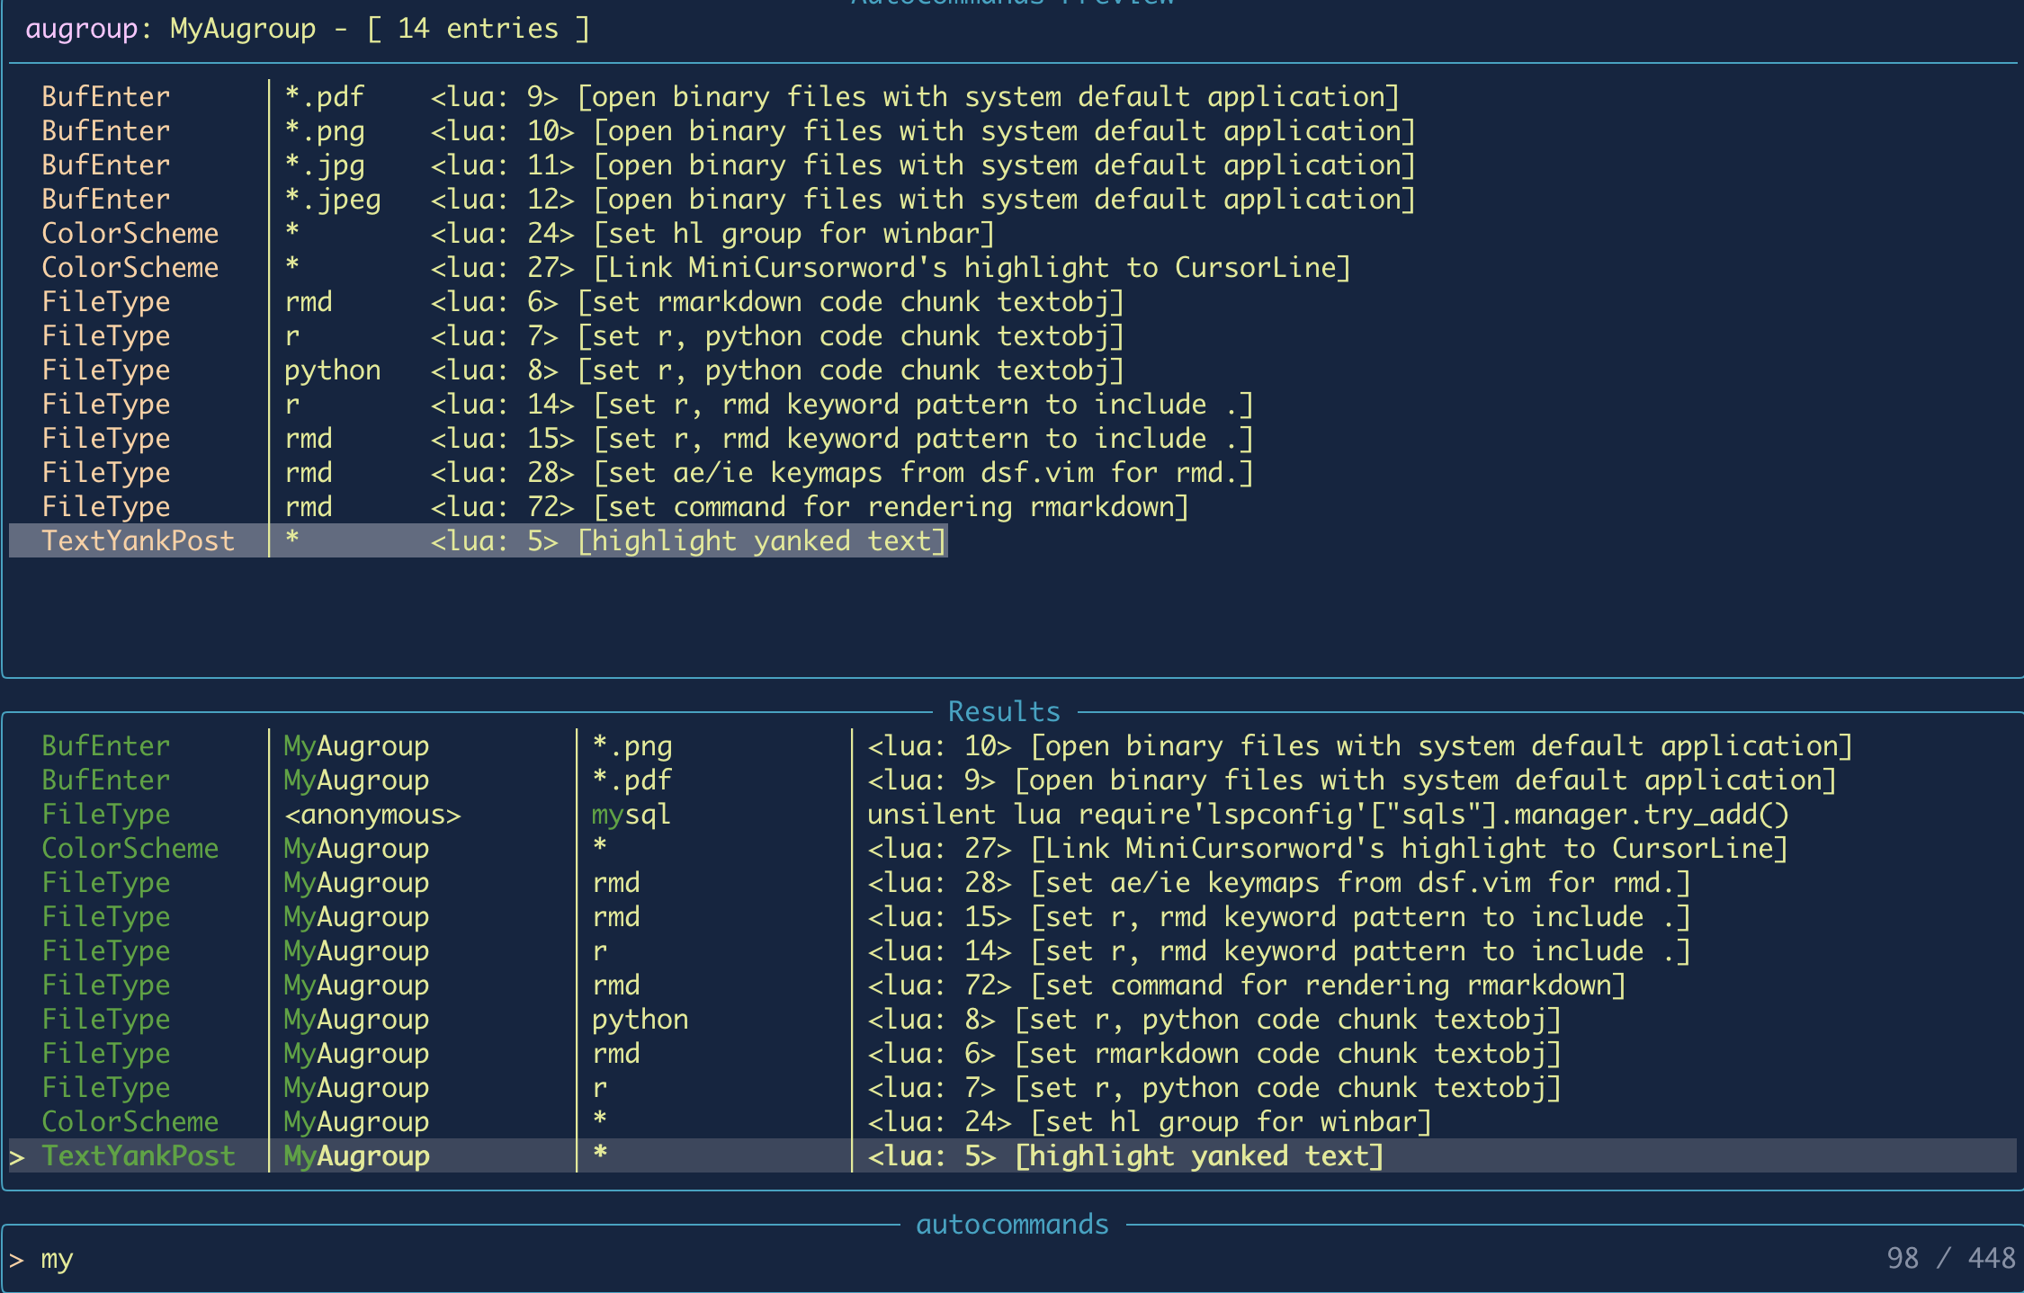This screenshot has width=2024, height=1293.
Task: Select the MiniCursorword ColorScheme entry
Action: coord(360,266)
